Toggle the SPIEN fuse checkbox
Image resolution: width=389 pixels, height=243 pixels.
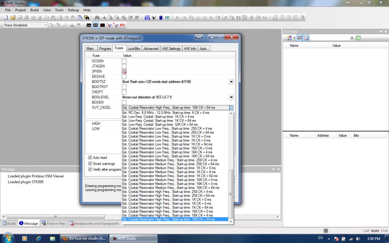[124, 71]
